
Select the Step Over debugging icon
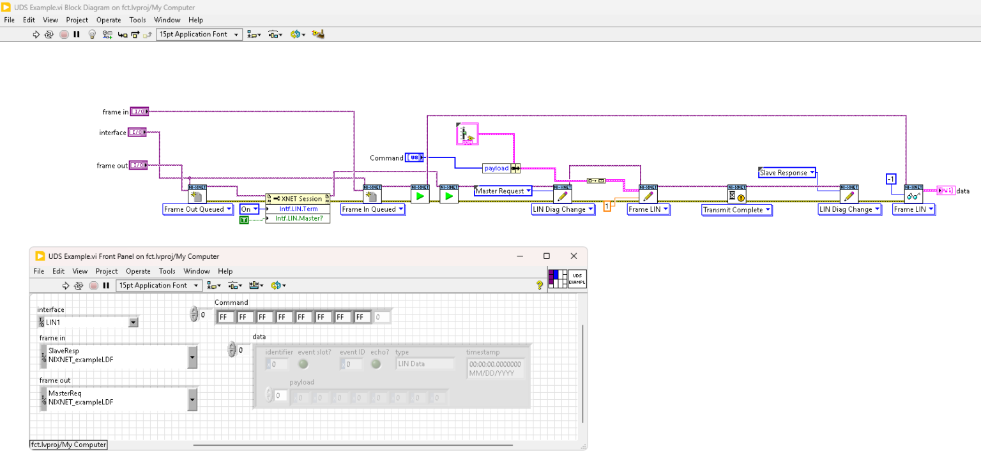click(134, 35)
